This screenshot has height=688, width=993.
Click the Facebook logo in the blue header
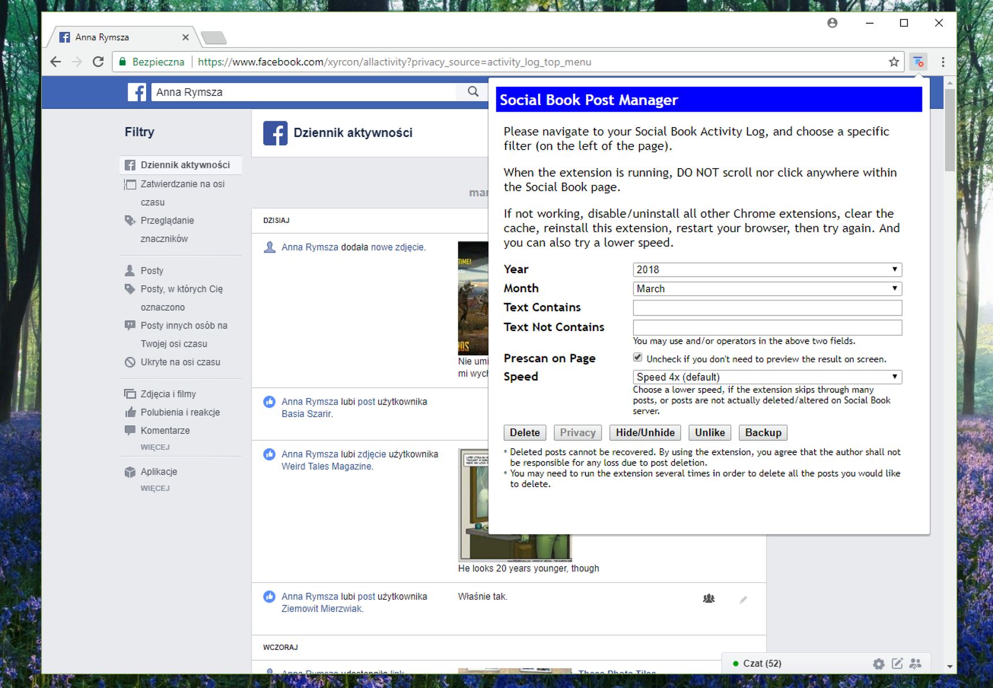[137, 92]
